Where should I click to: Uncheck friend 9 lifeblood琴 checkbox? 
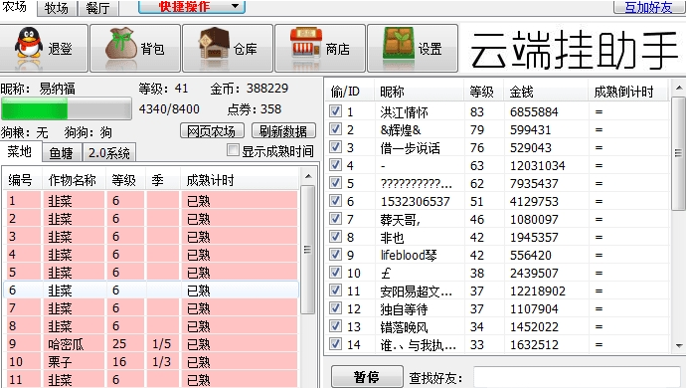[336, 255]
